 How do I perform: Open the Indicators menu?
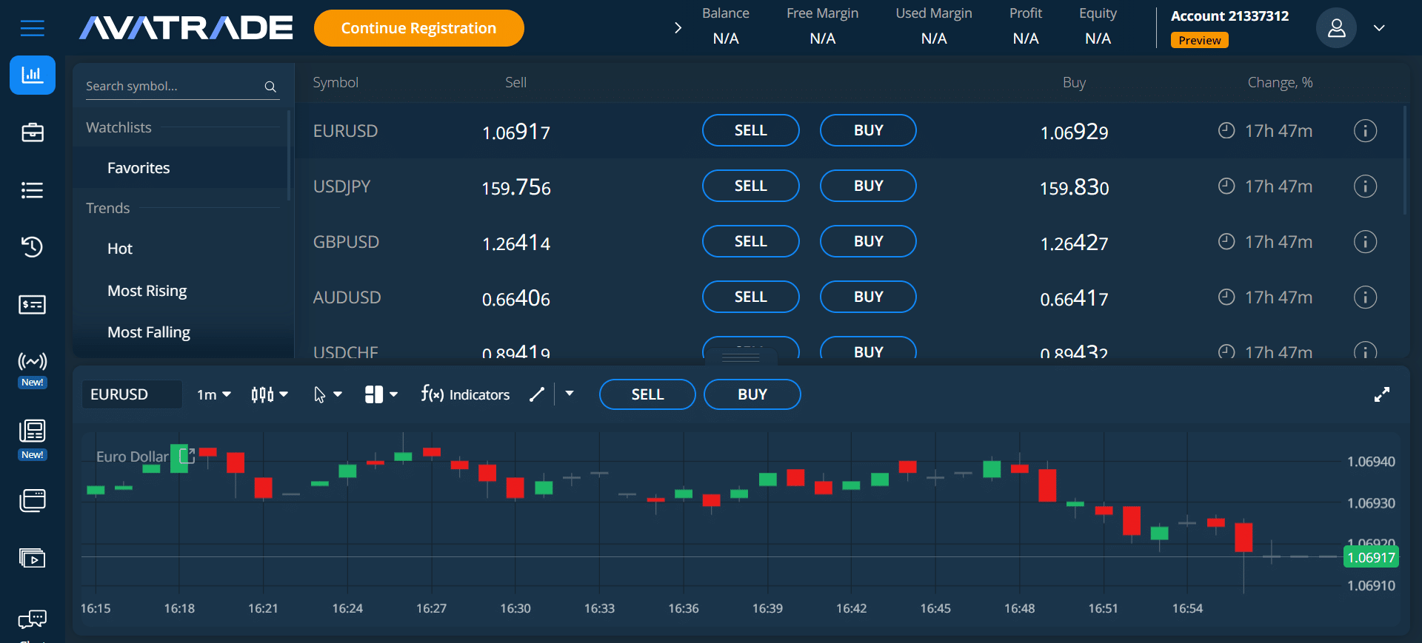[465, 394]
